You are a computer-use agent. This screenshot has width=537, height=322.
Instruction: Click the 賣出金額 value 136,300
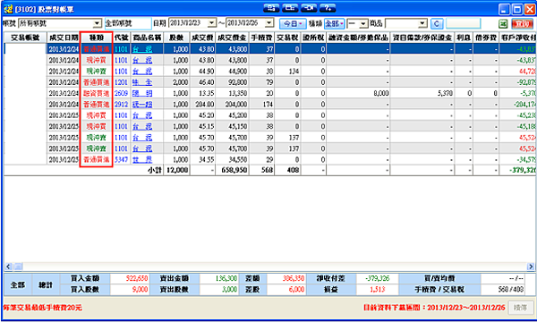(x=226, y=278)
